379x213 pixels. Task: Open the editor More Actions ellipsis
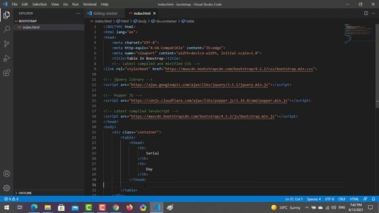373,13
